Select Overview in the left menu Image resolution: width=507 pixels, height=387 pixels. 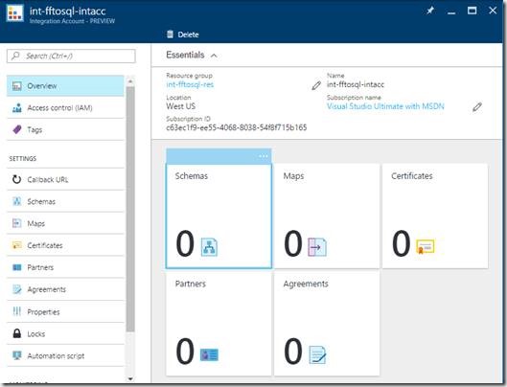click(x=65, y=85)
